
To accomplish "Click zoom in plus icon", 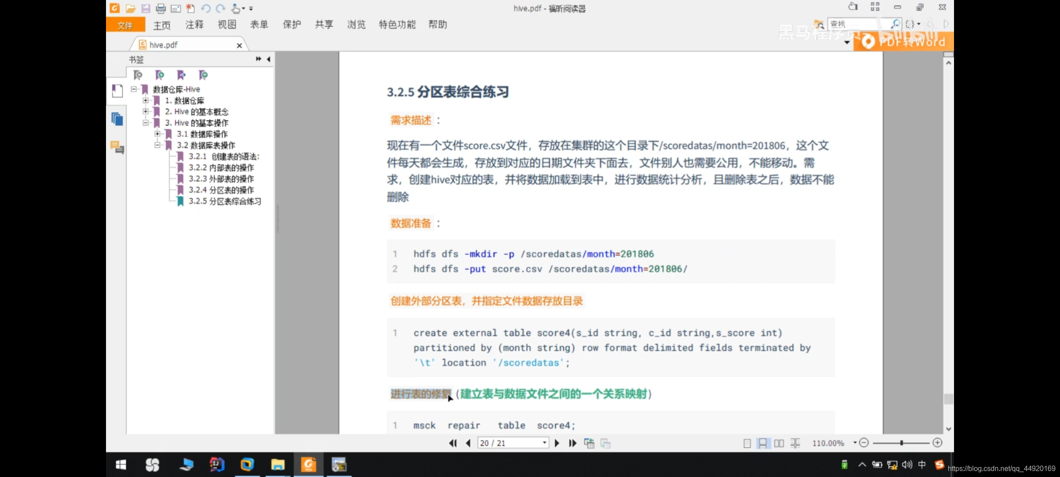I will 938,443.
